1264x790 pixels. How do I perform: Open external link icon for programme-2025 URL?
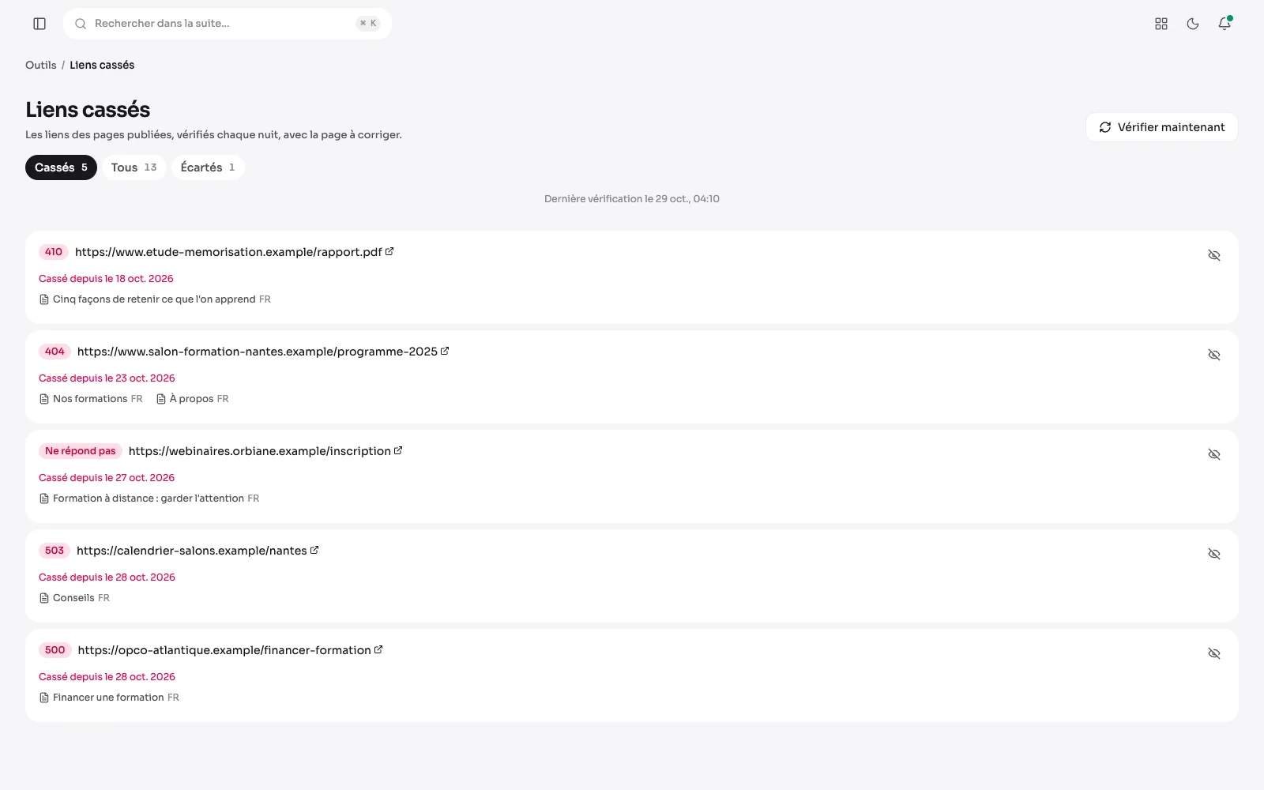click(x=445, y=351)
